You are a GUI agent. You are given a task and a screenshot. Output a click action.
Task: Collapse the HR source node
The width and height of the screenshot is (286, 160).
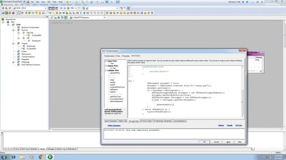click(18, 38)
